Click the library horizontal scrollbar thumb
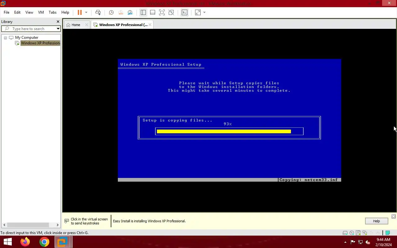The width and height of the screenshot is (397, 248). coord(28,225)
